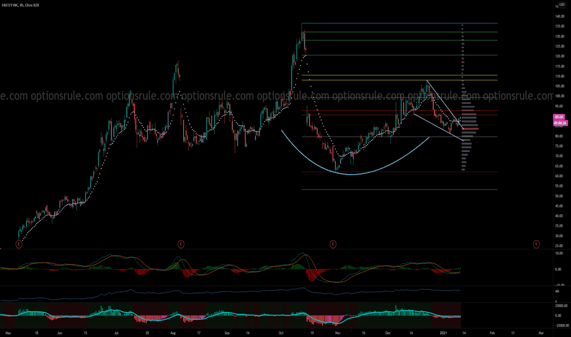Screen dimensions: 571x337
Task: Click the 105.00 price axis label
Action: (x=560, y=86)
